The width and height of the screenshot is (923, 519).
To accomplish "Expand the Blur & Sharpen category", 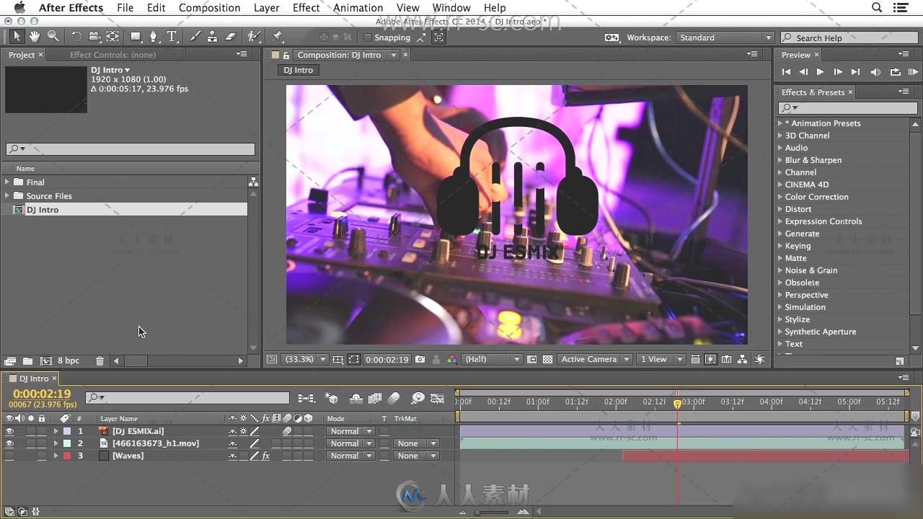I will pos(780,160).
